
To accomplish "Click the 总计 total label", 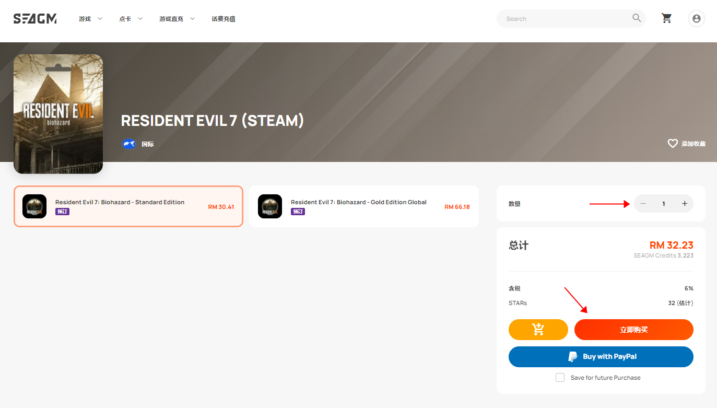I will tap(518, 245).
